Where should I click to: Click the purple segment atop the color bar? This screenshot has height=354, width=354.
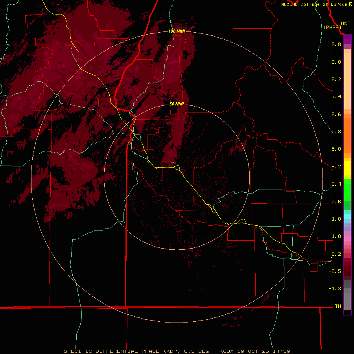tap(347, 39)
